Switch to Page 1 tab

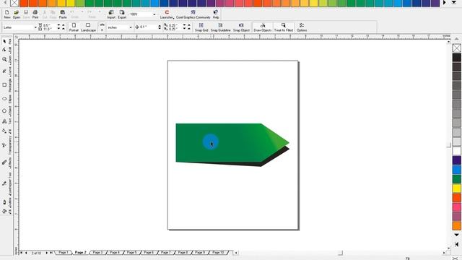click(x=63, y=253)
